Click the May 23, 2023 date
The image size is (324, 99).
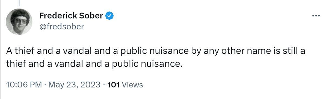tap(74, 85)
